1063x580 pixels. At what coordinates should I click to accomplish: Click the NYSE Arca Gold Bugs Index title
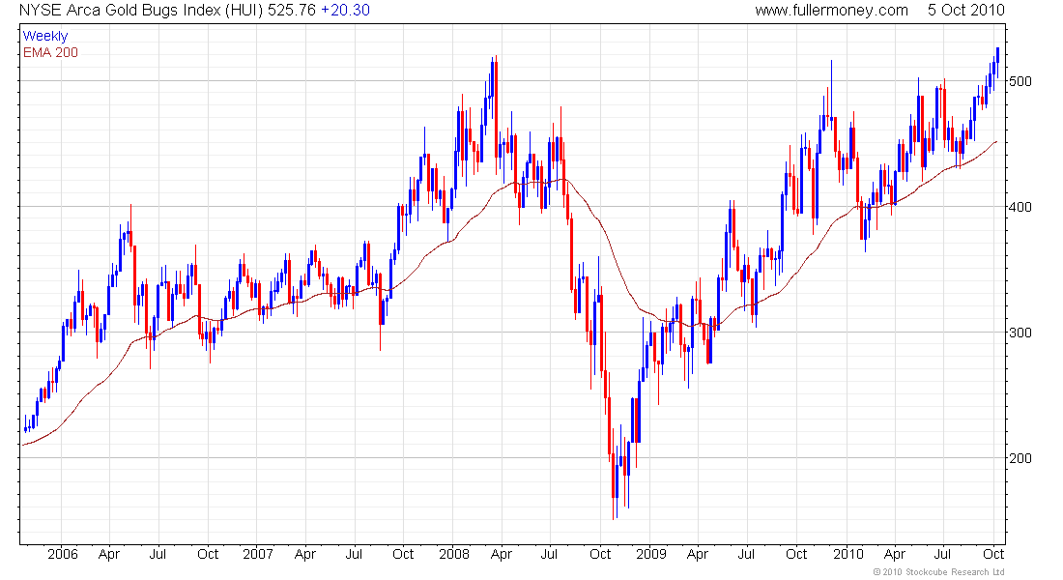click(141, 11)
